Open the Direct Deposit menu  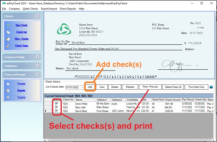[x=68, y=9]
